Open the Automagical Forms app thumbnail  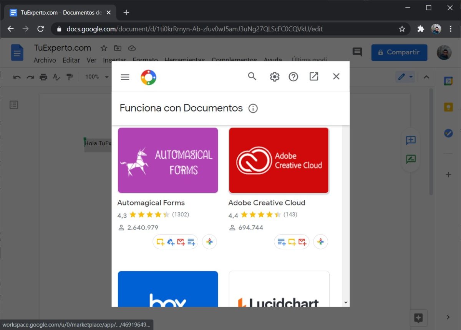pos(168,160)
